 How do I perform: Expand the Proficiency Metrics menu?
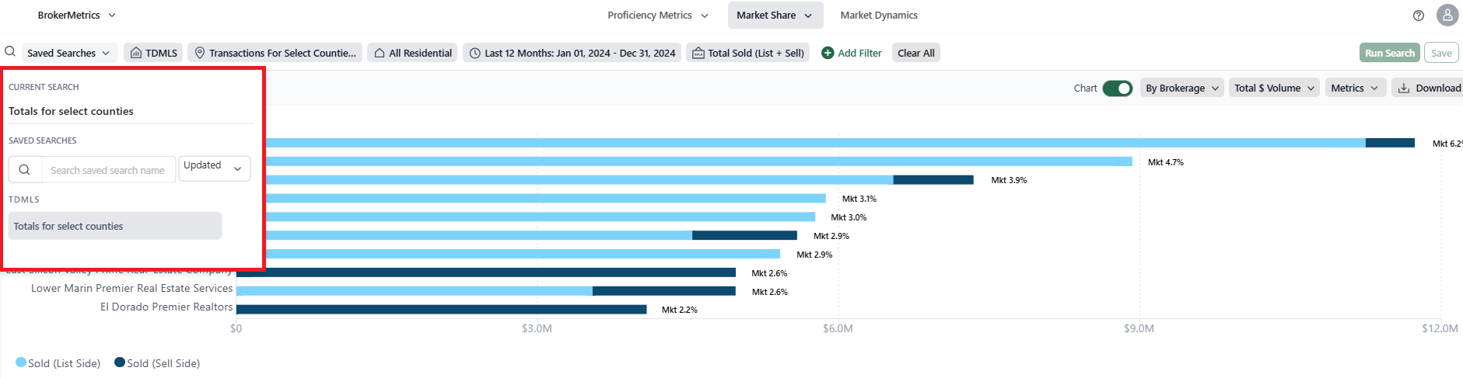[658, 16]
